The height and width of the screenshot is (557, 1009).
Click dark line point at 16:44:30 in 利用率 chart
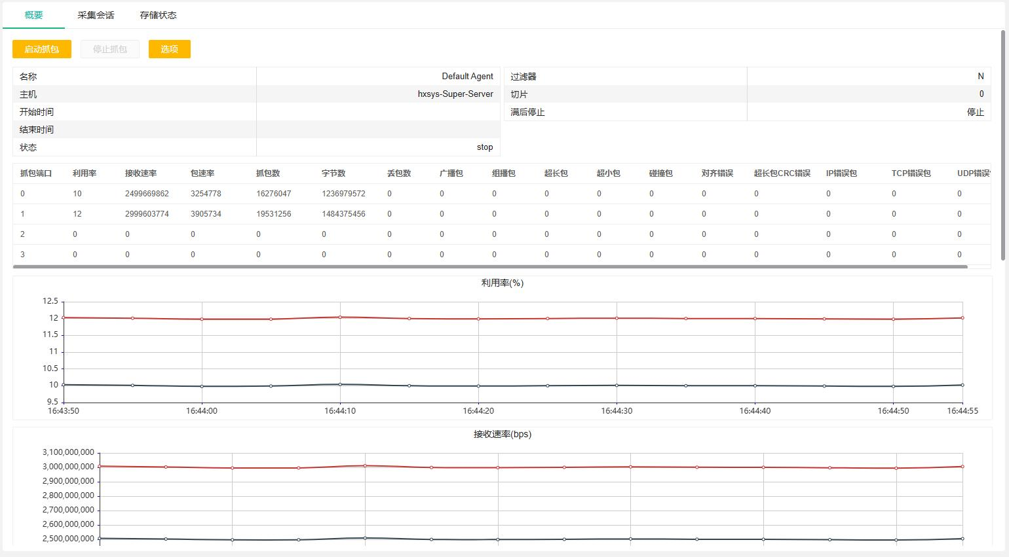coord(617,386)
